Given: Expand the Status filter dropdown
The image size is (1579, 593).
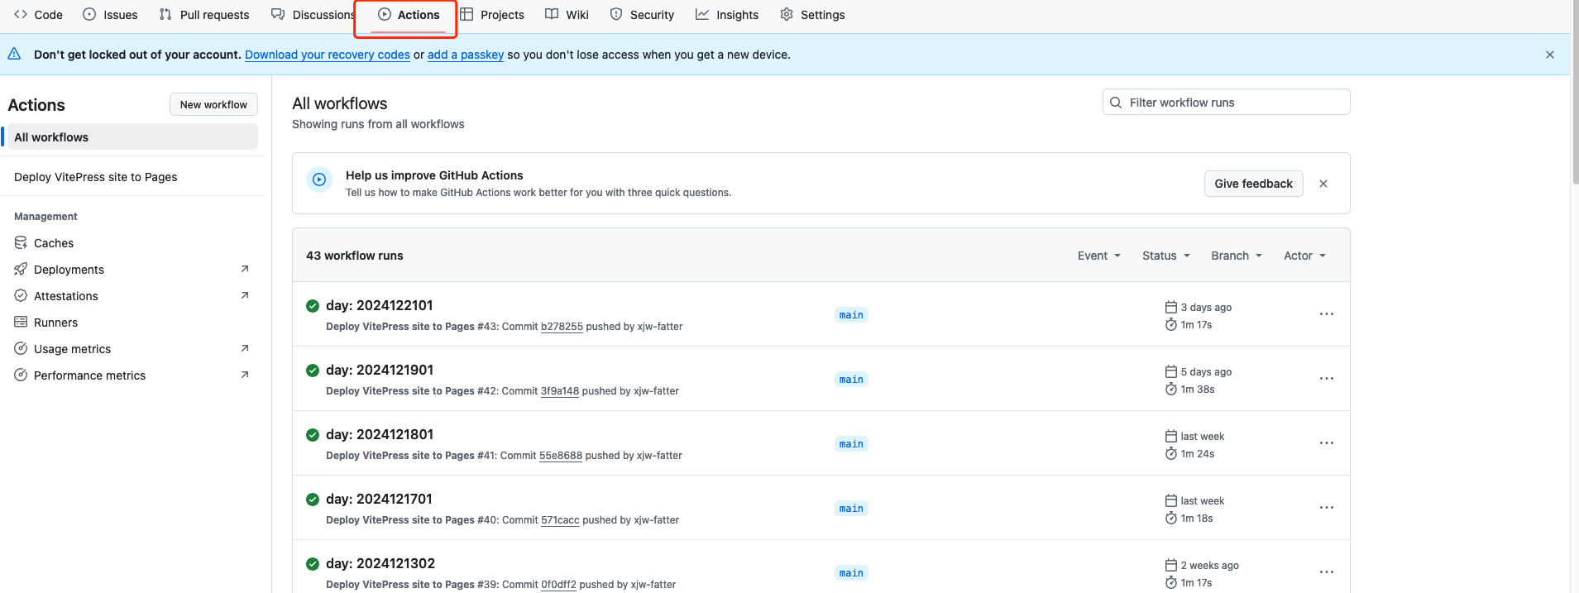Looking at the screenshot, I should click(1165, 256).
